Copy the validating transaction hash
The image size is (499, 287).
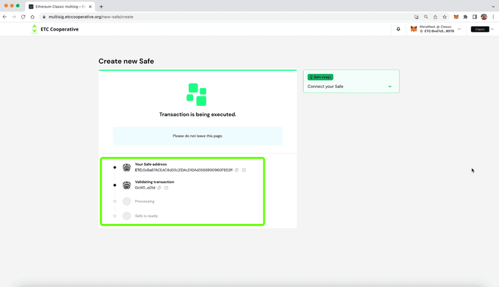tap(159, 188)
